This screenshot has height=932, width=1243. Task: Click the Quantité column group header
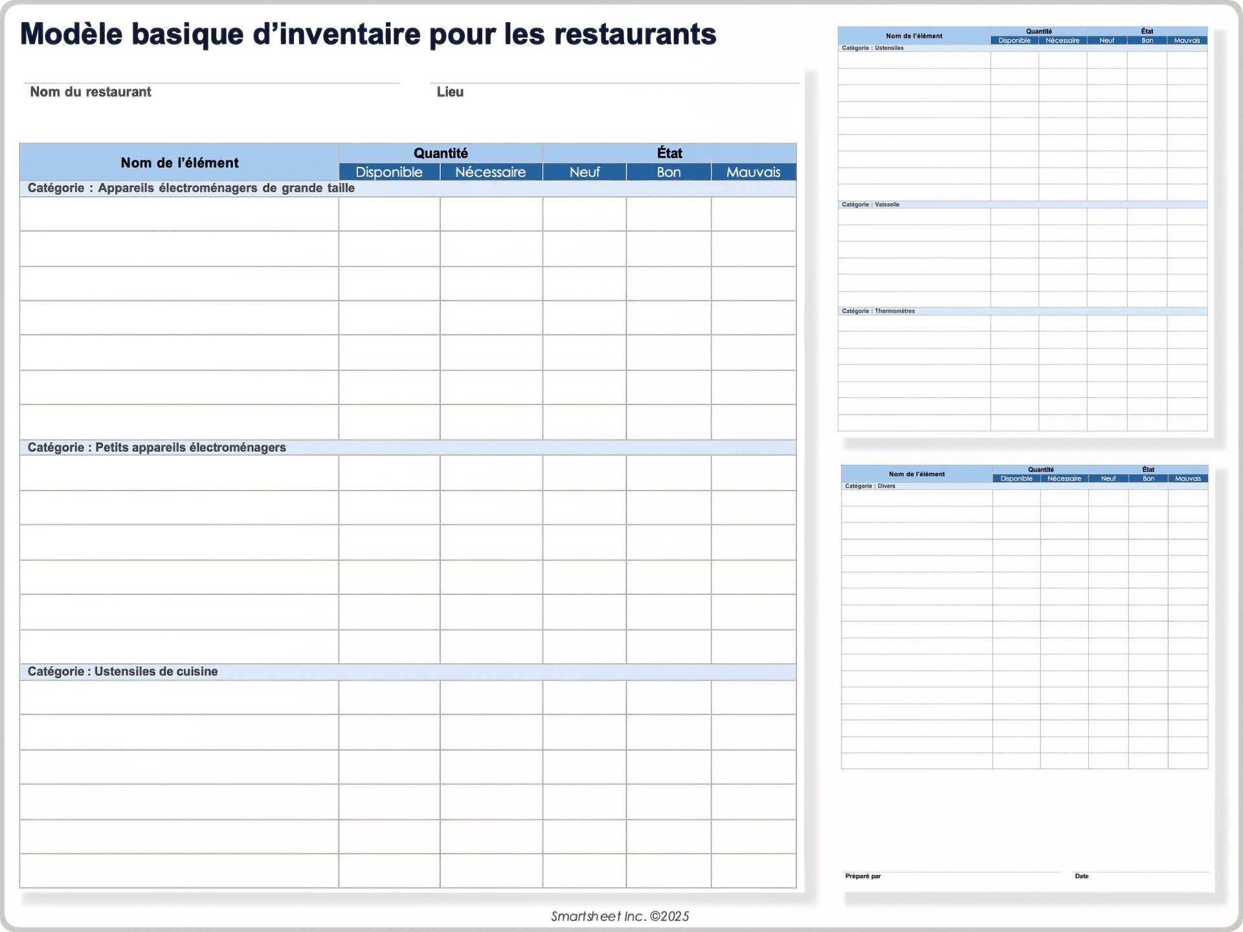pyautogui.click(x=440, y=153)
